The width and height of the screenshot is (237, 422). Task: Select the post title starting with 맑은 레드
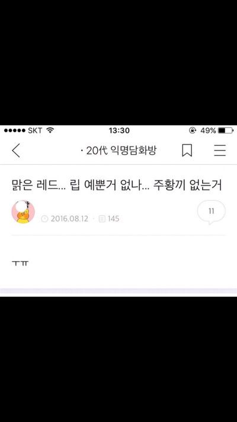117,186
